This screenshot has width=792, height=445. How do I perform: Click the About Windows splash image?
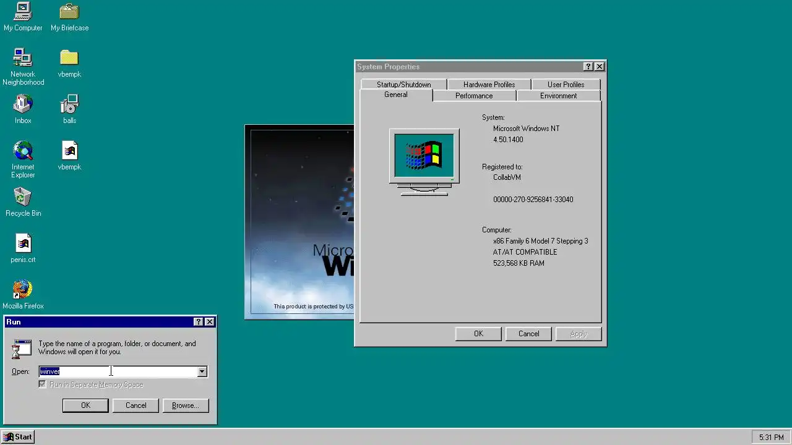(299, 222)
